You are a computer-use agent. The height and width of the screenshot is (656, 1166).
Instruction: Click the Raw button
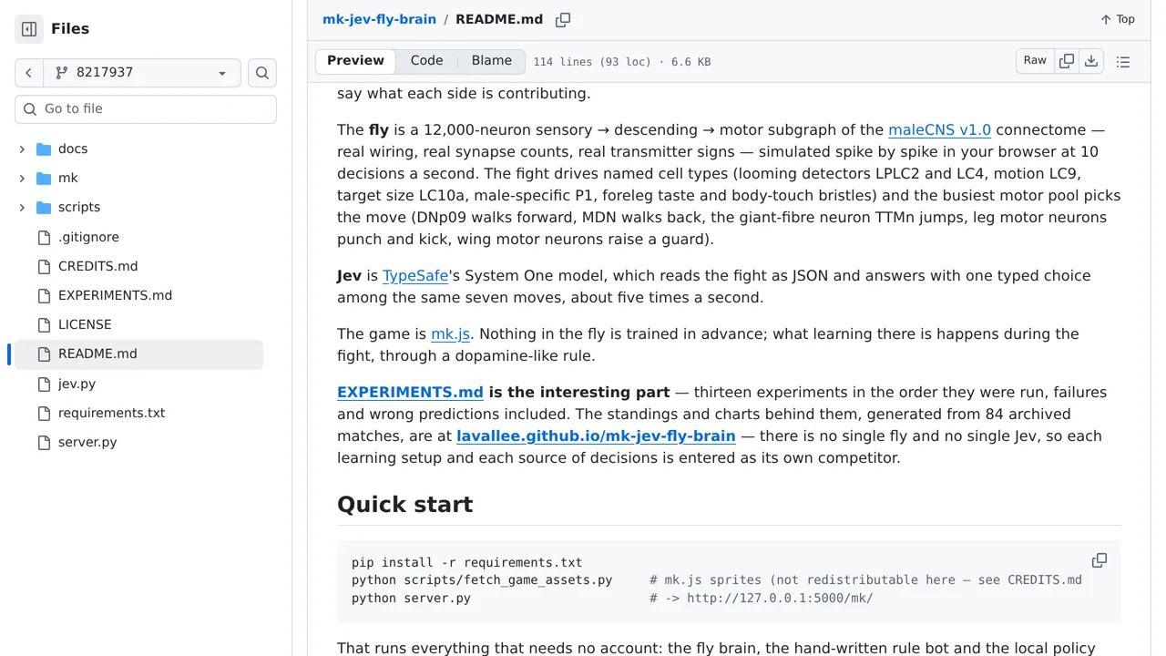click(x=1035, y=61)
